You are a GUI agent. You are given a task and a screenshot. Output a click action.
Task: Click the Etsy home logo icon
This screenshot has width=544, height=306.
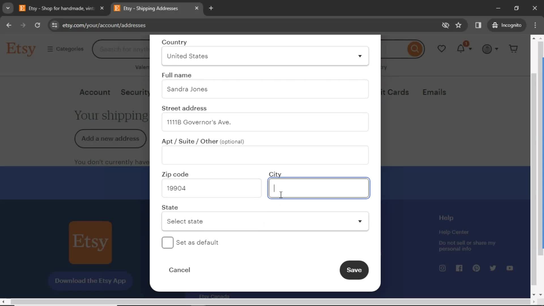[x=21, y=48]
